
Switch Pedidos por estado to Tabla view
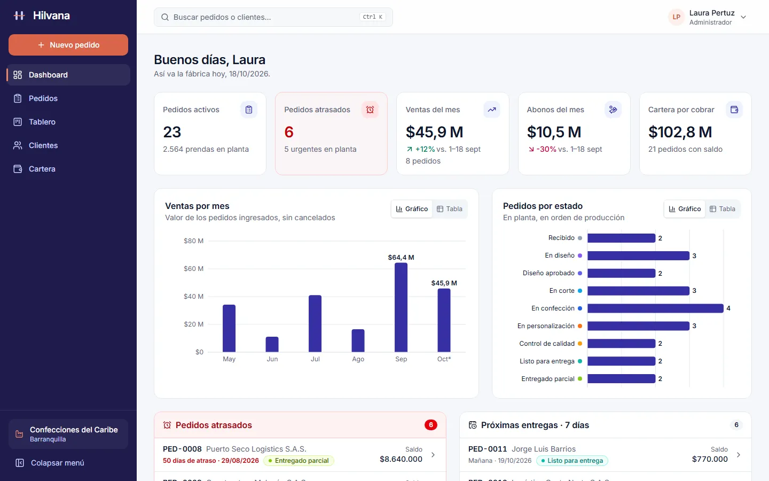(x=723, y=209)
